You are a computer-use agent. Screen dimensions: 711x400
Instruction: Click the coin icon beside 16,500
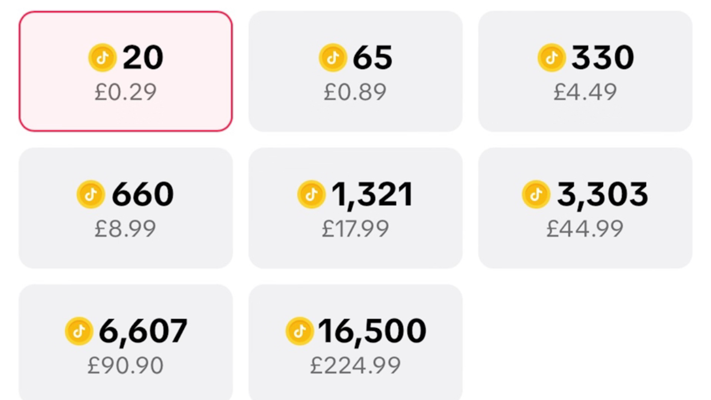pos(299,331)
